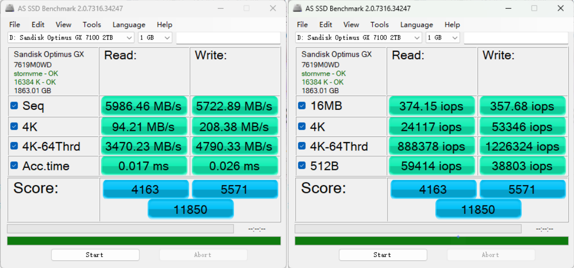Click the AS SSD app icon in left window title bar
The height and width of the screenshot is (268, 574).
[x=11, y=8]
